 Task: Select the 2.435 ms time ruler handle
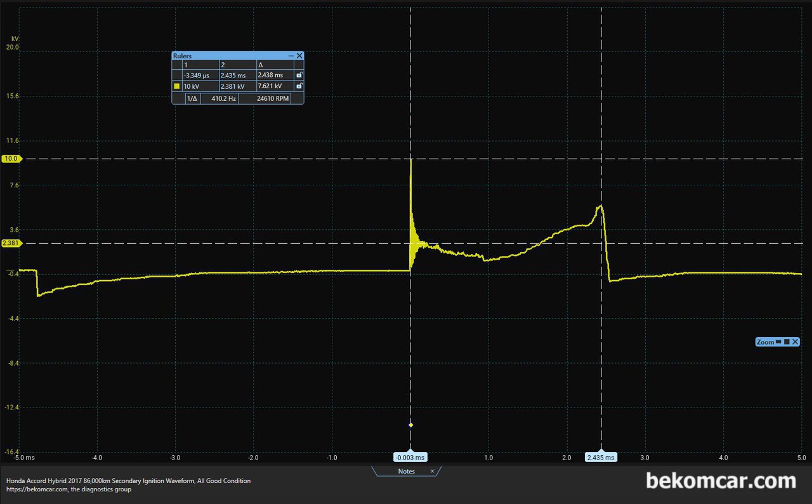point(601,457)
